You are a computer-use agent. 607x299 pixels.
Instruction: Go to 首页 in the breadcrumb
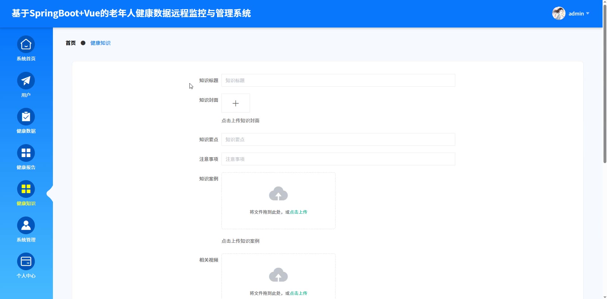click(71, 43)
